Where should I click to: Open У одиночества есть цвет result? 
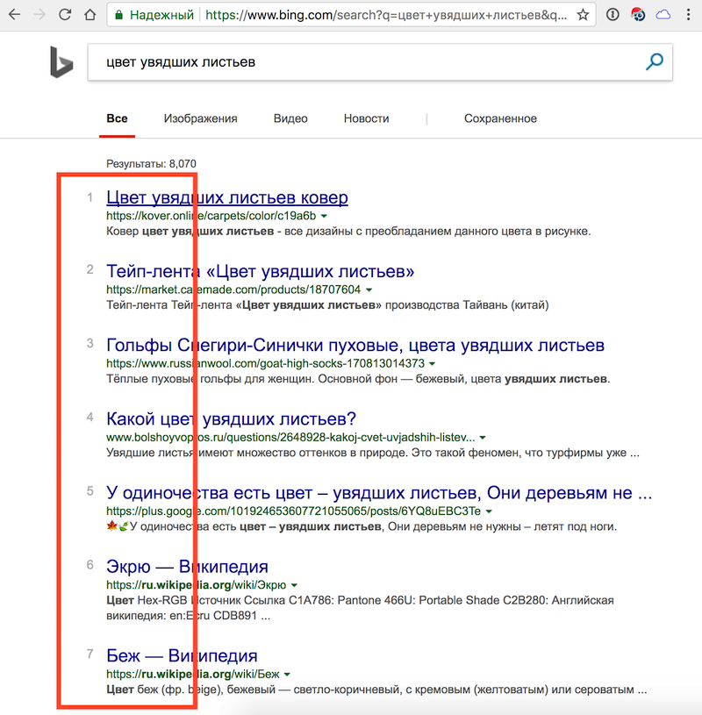click(379, 492)
